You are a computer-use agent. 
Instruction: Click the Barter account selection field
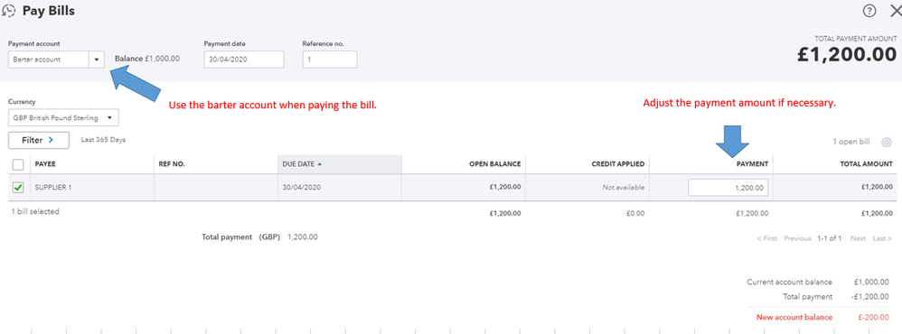49,60
